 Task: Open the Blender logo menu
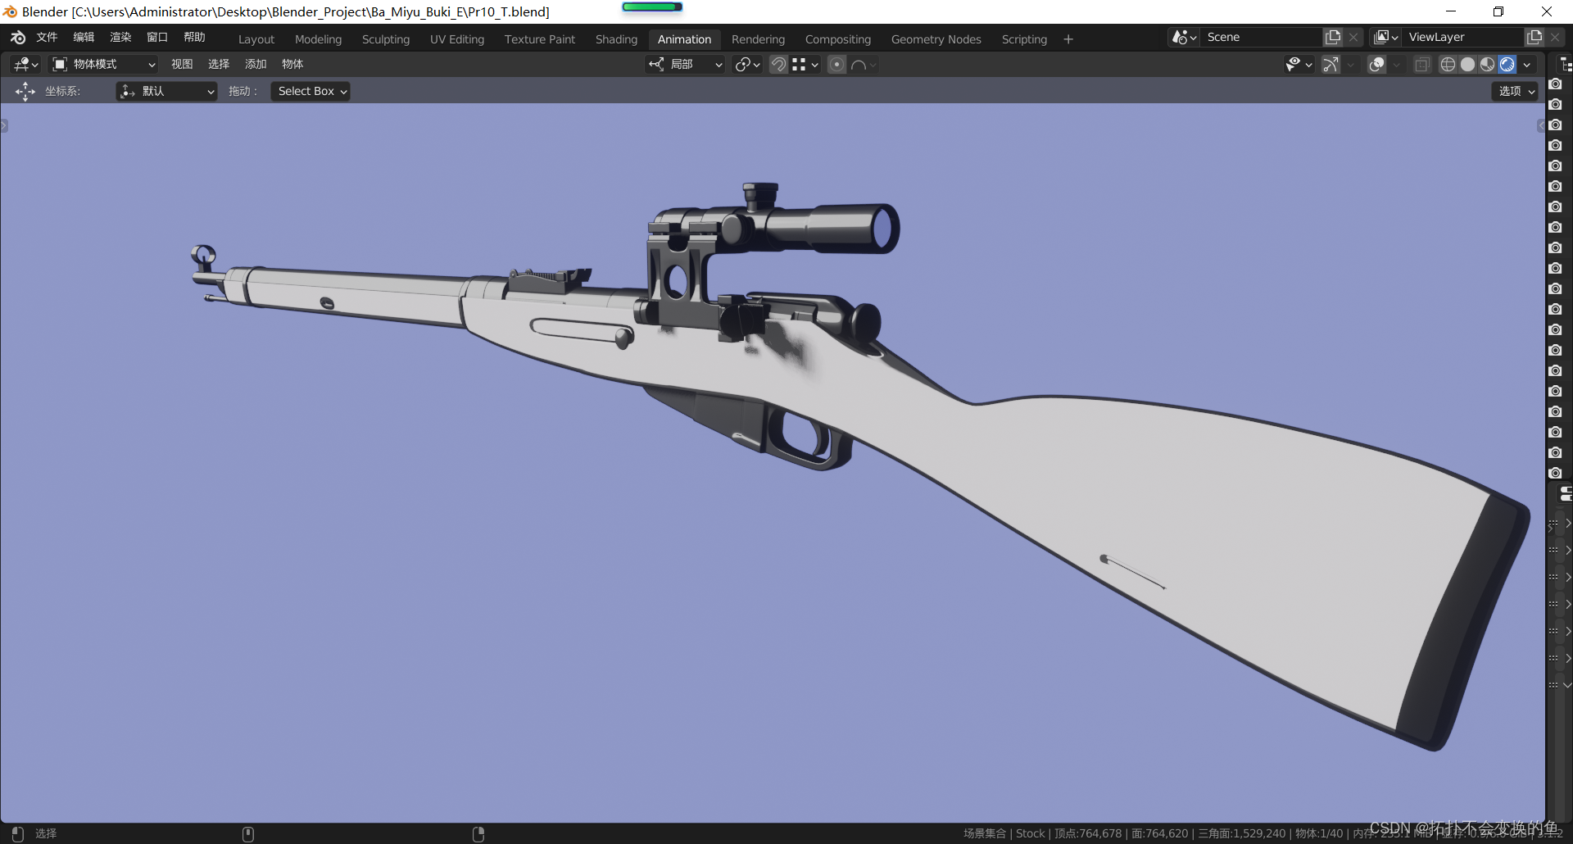click(x=18, y=38)
